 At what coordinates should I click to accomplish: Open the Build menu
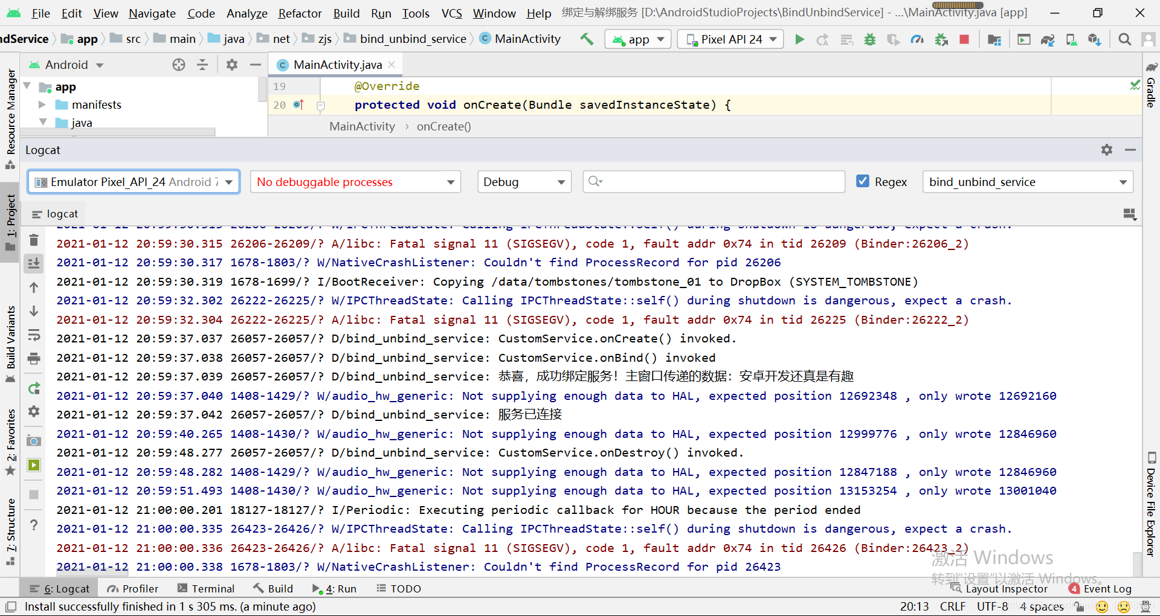(346, 13)
